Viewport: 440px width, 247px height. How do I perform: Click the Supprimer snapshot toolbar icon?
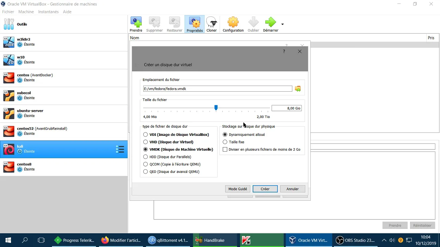(154, 24)
